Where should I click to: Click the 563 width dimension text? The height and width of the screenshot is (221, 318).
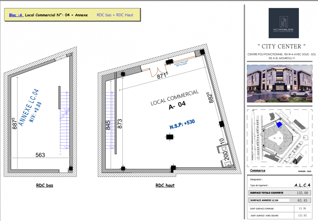pos(40,155)
